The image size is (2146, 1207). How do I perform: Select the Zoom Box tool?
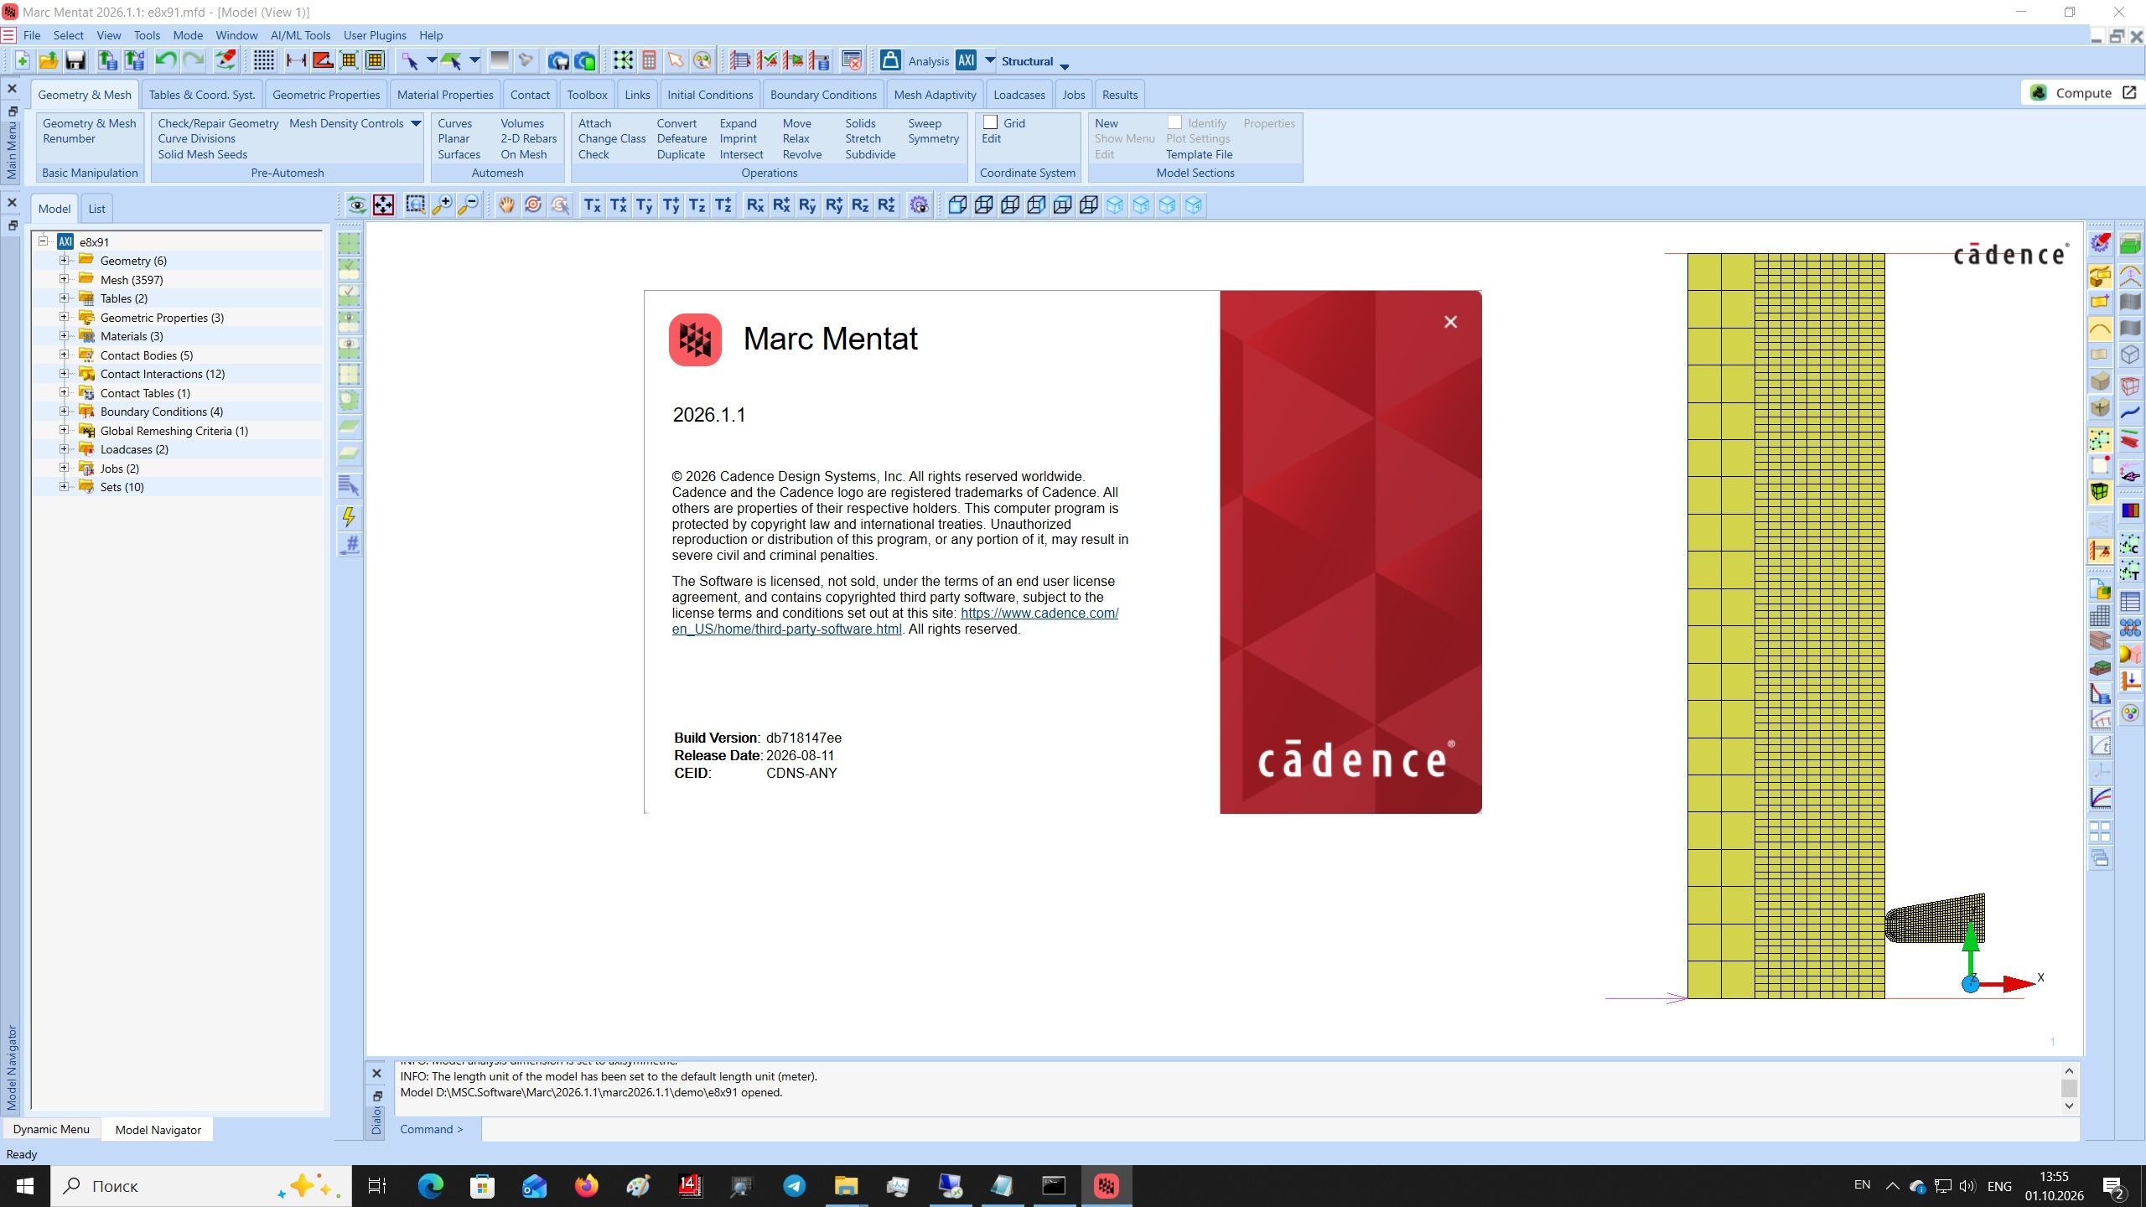[415, 205]
